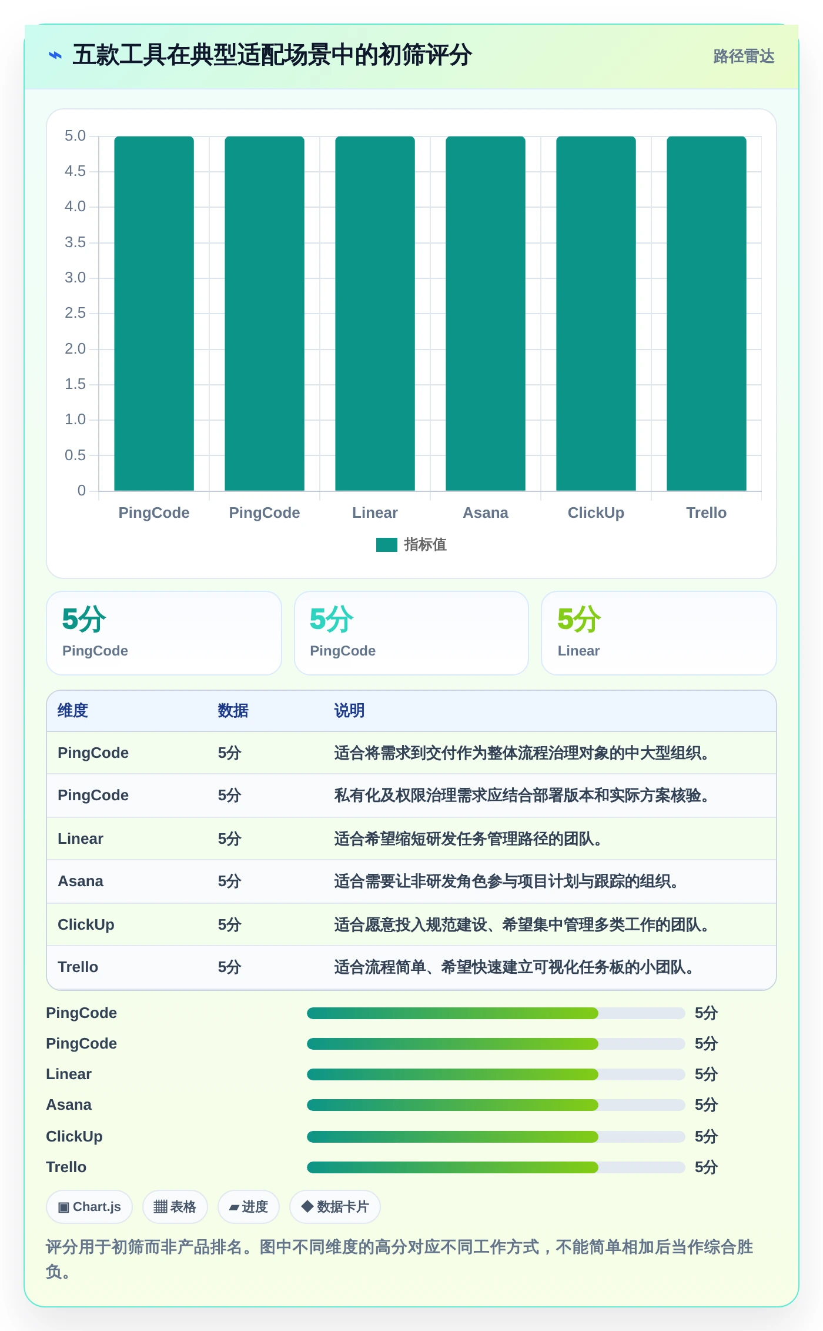Click the 指标值 legend color swatch
Viewport: 823px width, 1331px height.
[387, 545]
